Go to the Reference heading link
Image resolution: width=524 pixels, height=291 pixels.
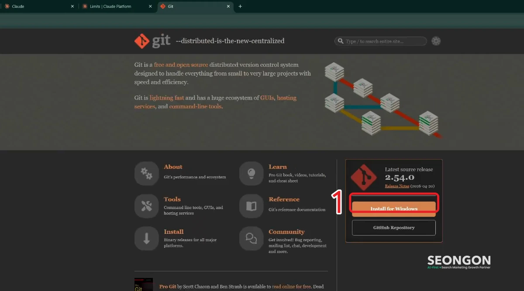click(284, 199)
